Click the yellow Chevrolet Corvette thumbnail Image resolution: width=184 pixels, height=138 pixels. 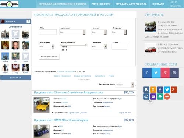pos(42,105)
